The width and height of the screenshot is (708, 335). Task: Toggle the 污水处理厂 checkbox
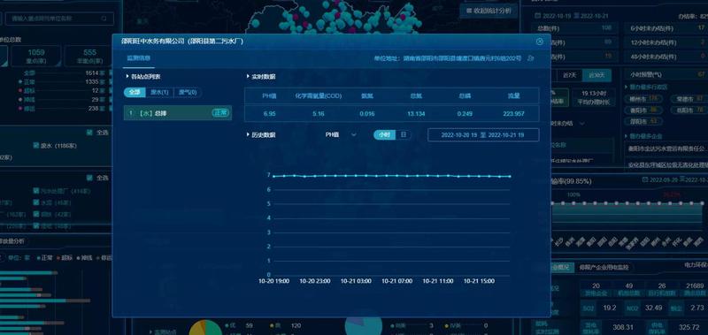[x=36, y=191]
